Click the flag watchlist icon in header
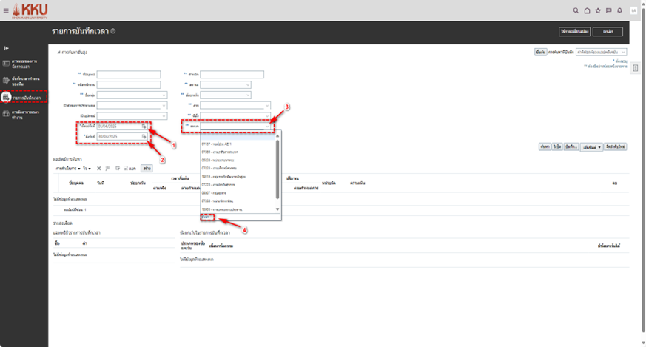646x347 pixels. (x=608, y=10)
